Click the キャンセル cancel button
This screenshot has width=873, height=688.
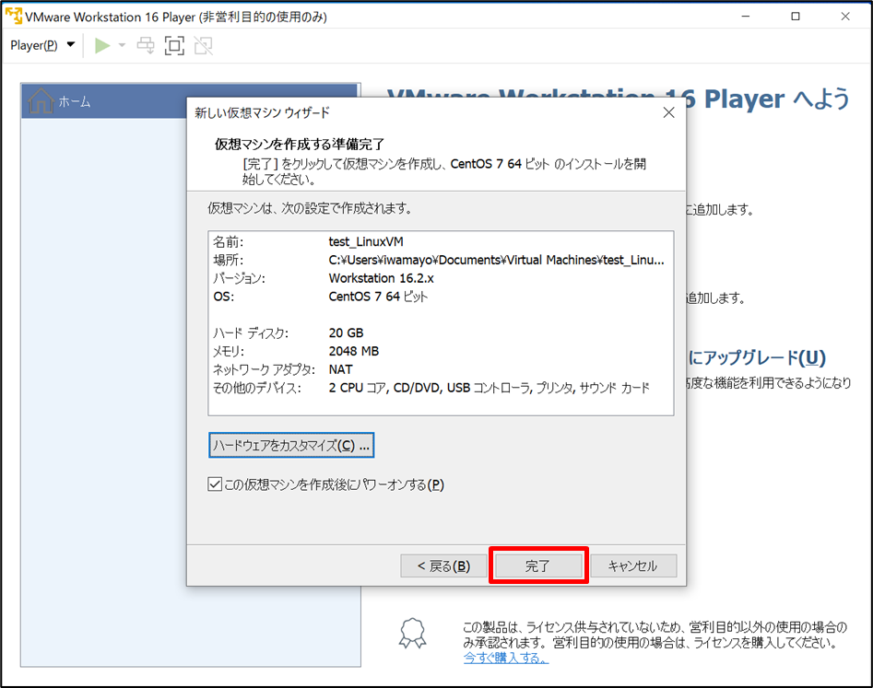coord(633,566)
